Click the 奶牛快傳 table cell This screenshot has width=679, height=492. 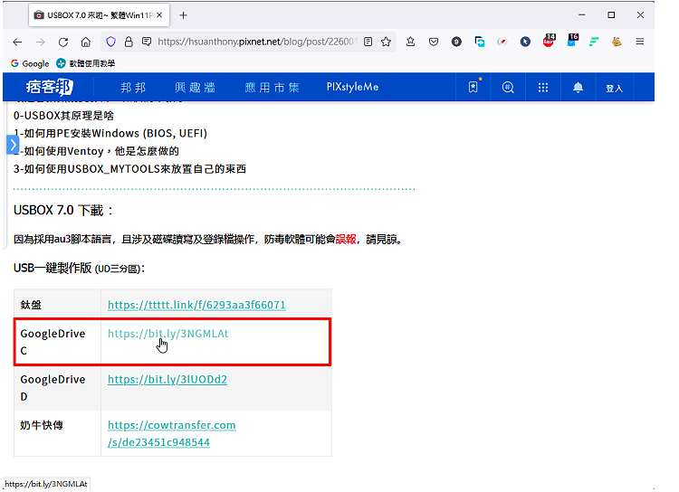click(x=57, y=433)
